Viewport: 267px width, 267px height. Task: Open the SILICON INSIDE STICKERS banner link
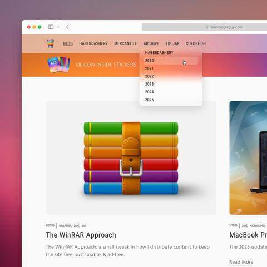(x=106, y=65)
